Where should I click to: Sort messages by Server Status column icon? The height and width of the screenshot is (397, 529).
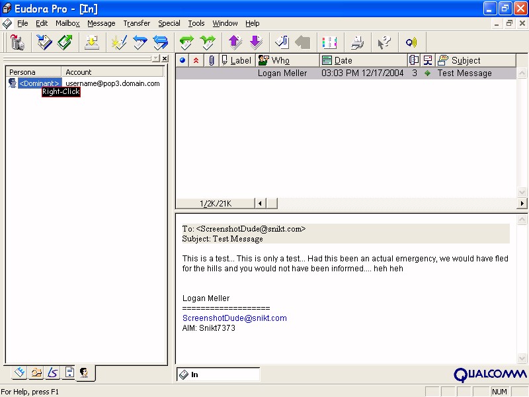tap(428, 60)
